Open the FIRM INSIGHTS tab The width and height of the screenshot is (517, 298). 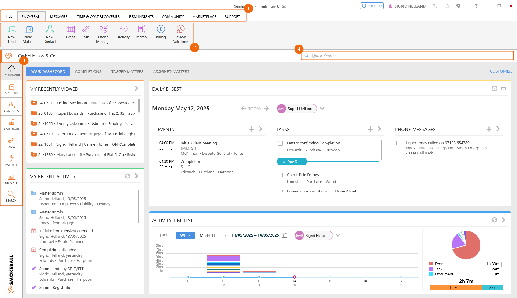(141, 16)
